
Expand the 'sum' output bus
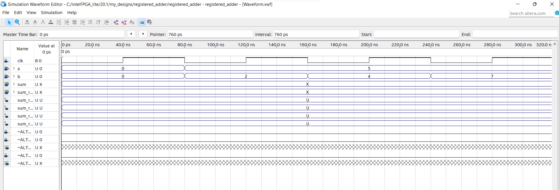click(x=14, y=84)
